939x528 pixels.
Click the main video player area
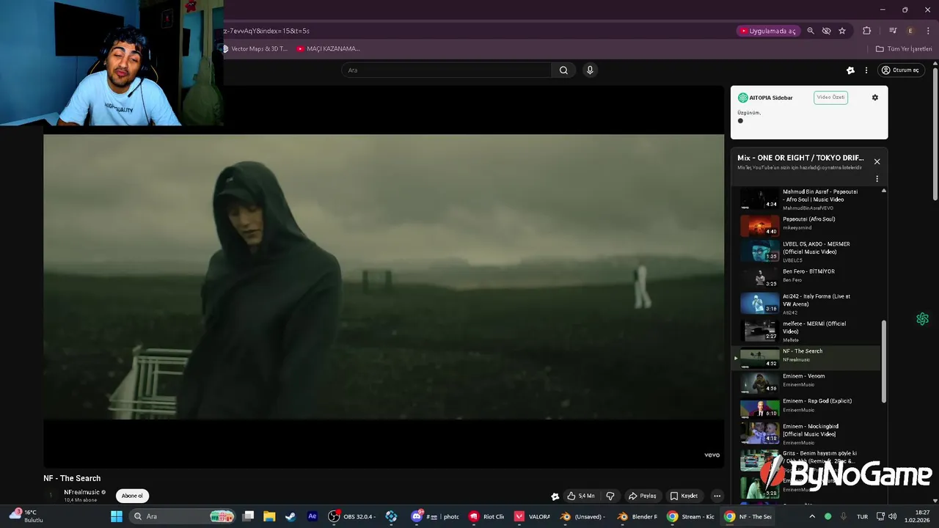[x=384, y=276]
